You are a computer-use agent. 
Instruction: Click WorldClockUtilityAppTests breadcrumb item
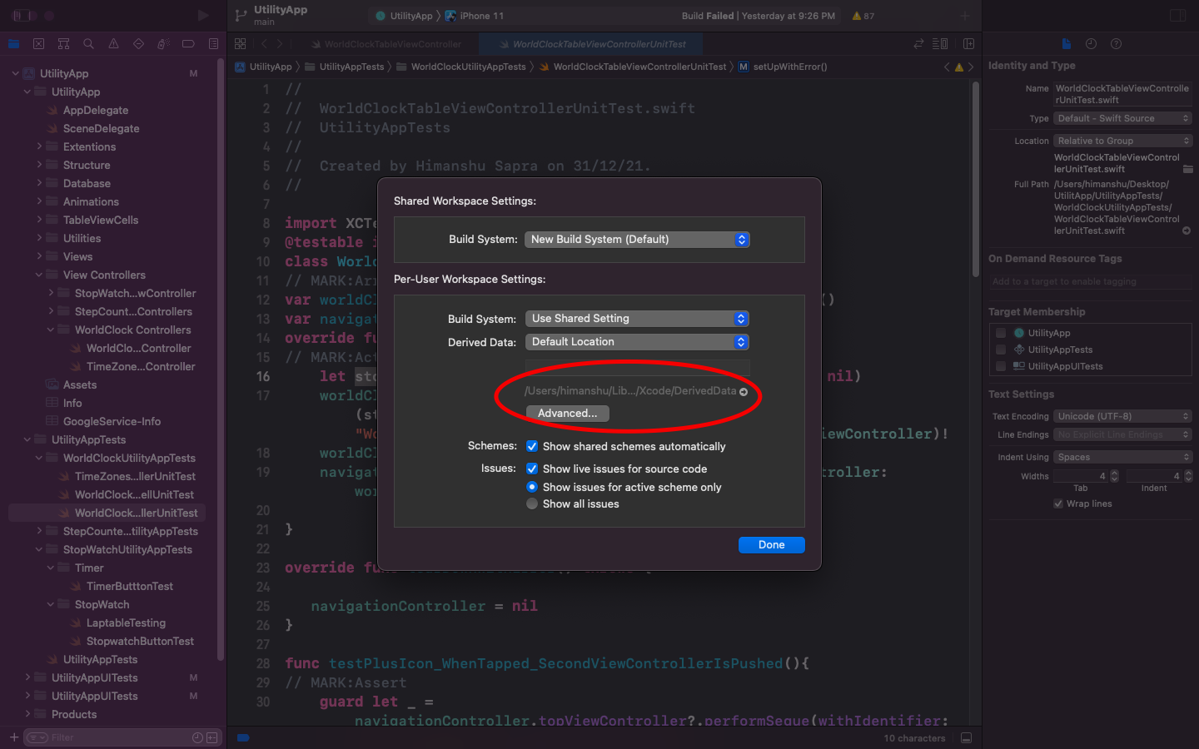[x=461, y=67]
